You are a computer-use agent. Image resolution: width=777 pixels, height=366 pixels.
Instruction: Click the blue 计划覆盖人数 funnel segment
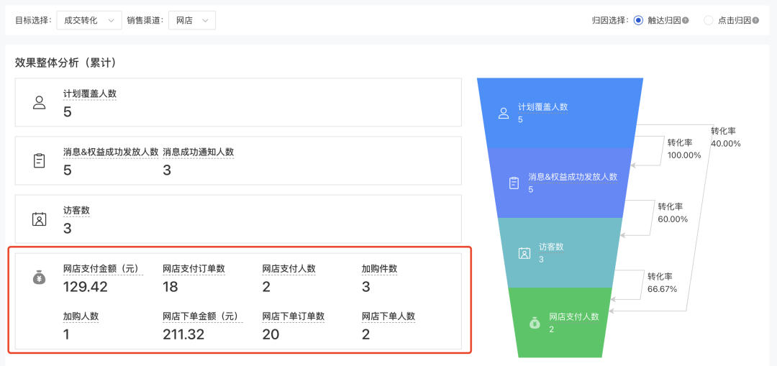click(560, 113)
